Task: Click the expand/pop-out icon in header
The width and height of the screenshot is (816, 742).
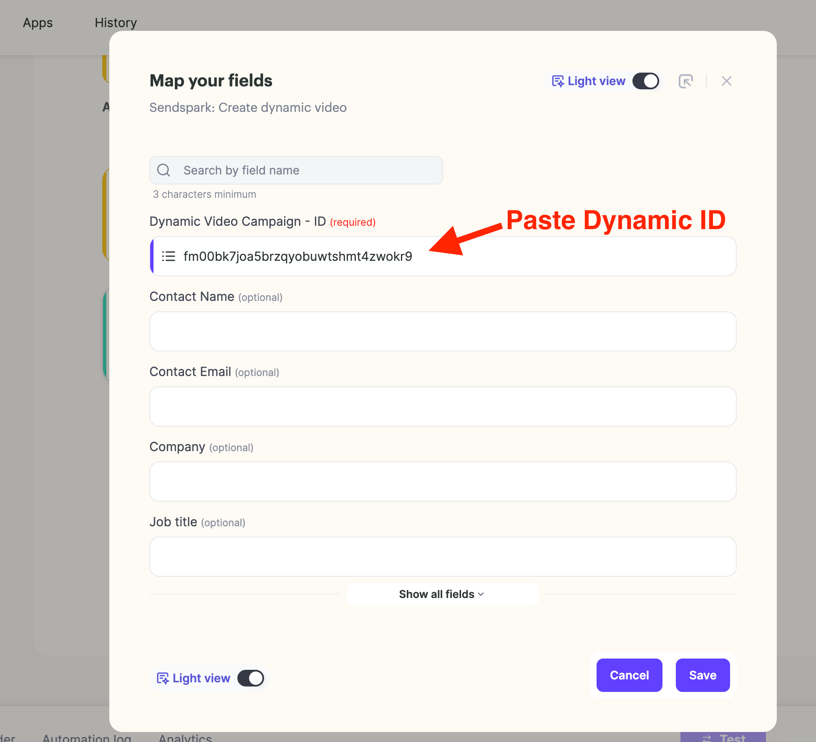Action: (x=685, y=81)
